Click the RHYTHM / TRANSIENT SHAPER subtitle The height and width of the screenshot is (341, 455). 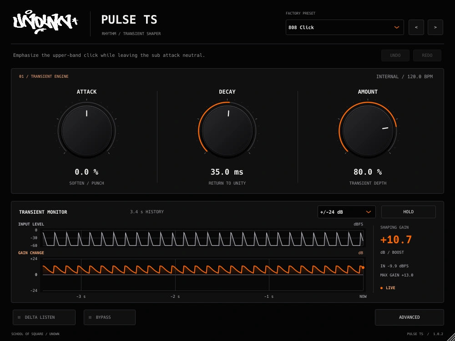(x=131, y=34)
